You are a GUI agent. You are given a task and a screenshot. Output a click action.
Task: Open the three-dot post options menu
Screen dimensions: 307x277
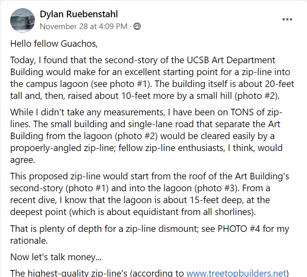[287, 19]
